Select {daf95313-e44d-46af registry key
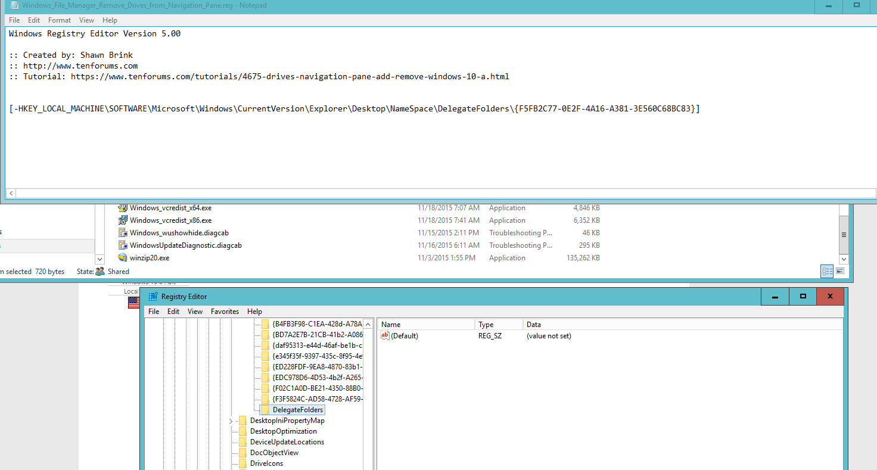 coord(318,346)
